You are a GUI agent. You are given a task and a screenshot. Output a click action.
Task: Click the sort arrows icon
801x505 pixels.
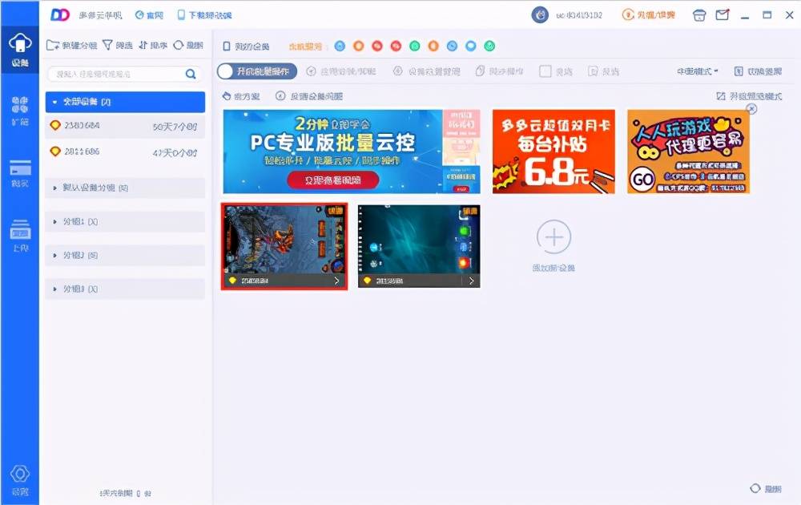[143, 46]
